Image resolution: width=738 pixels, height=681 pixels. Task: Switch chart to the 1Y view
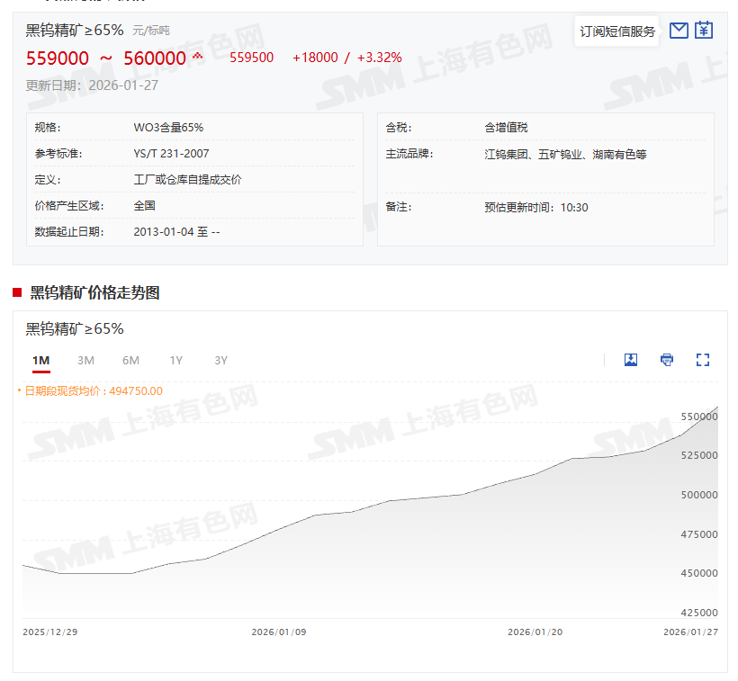(175, 361)
